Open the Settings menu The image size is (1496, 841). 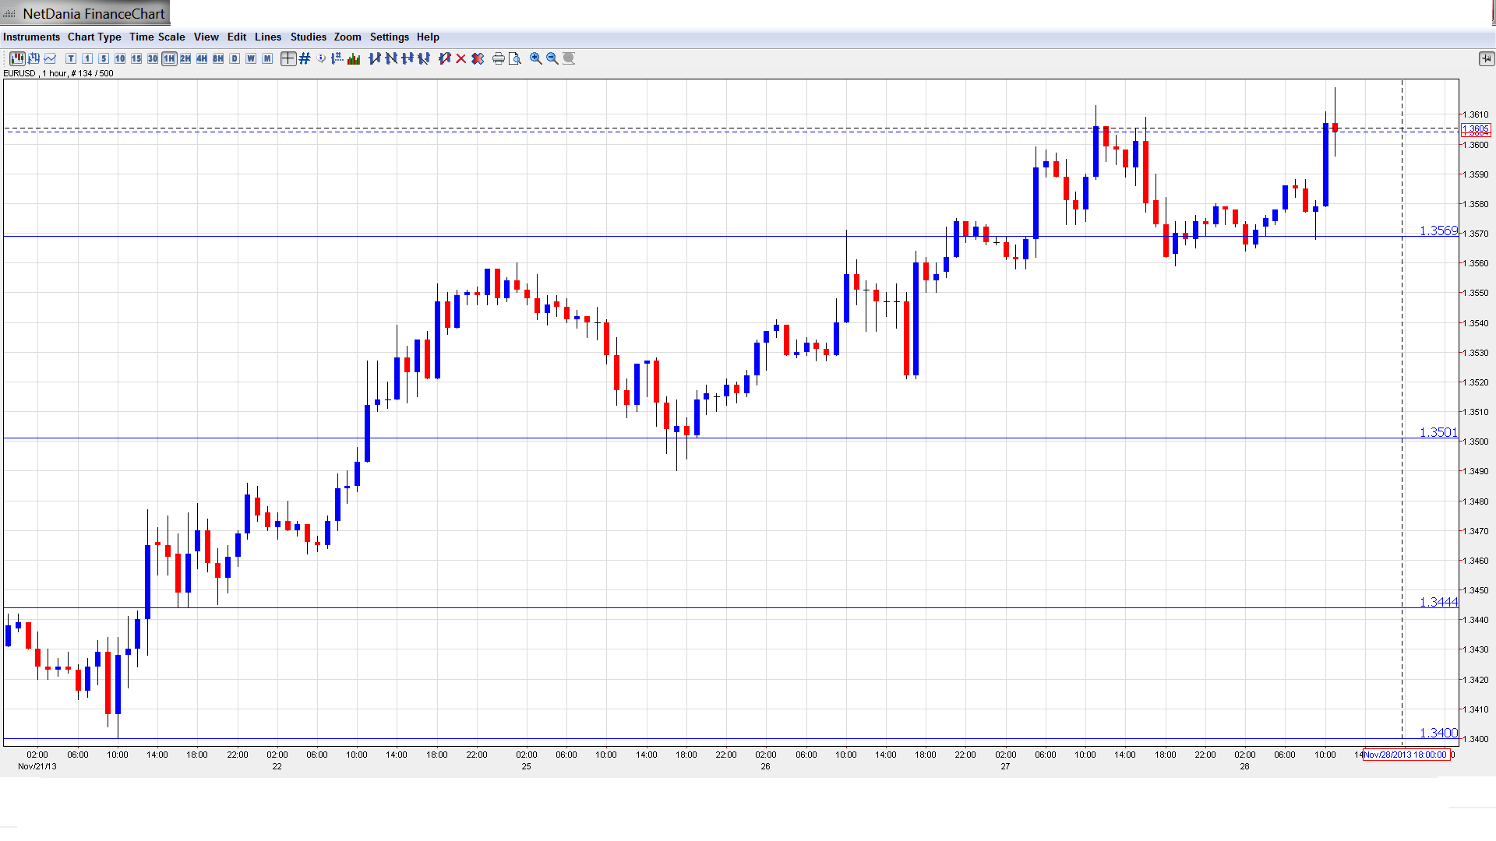pos(389,37)
